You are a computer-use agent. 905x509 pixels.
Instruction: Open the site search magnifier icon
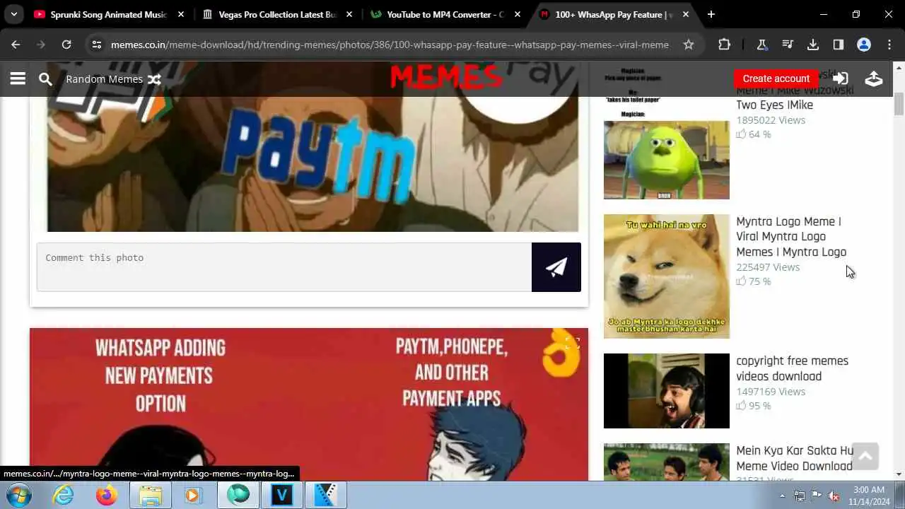tap(45, 79)
